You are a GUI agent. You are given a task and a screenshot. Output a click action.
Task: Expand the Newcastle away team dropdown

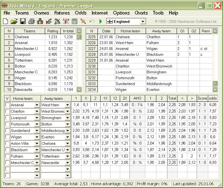point(67,163)
